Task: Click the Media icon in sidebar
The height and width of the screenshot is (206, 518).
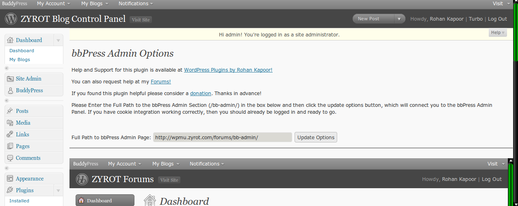Action: point(11,123)
